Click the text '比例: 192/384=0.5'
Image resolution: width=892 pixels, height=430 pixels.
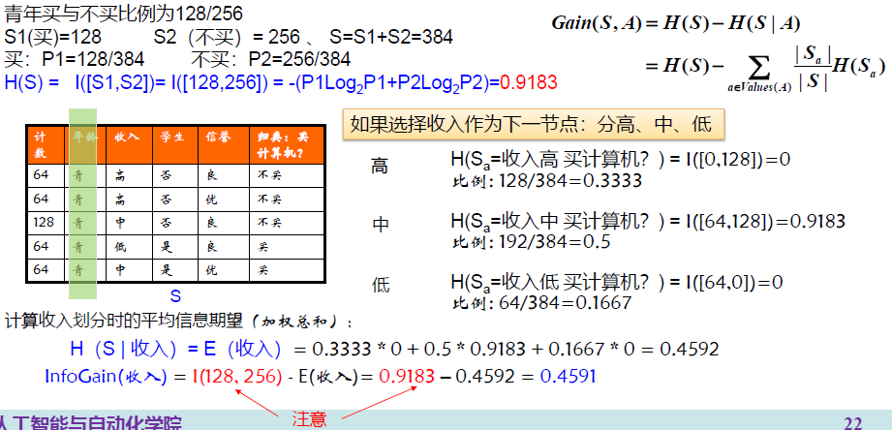(531, 242)
